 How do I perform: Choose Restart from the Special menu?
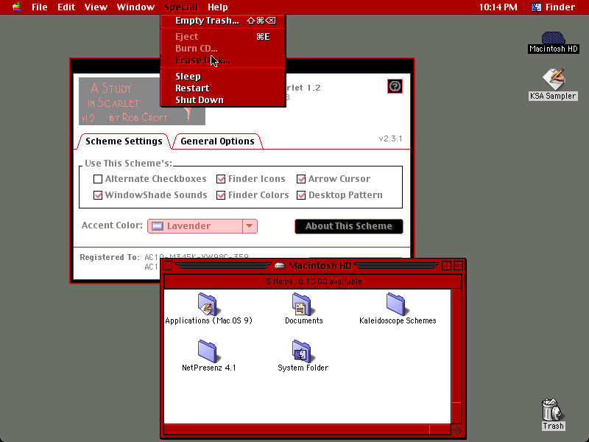pyautogui.click(x=223, y=88)
